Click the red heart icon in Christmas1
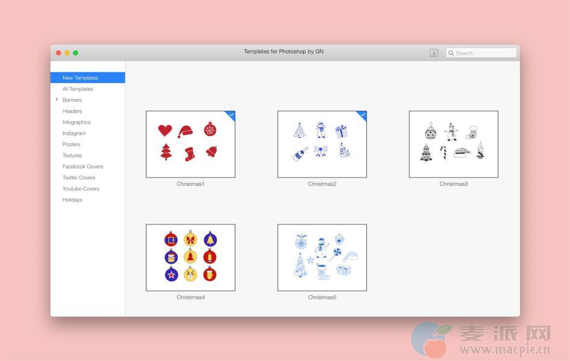The height and width of the screenshot is (361, 570). click(x=164, y=131)
